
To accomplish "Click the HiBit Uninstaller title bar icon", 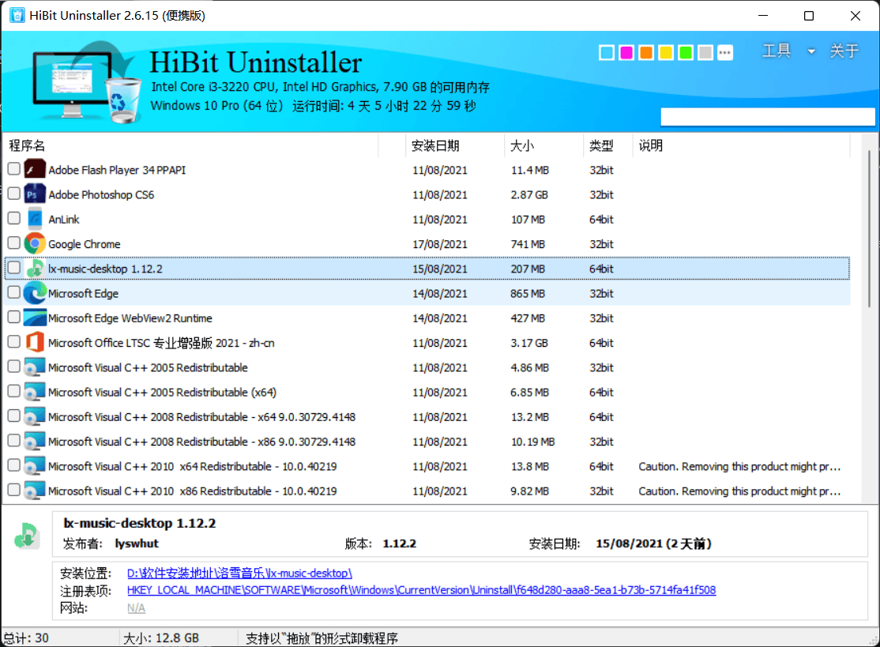I will pyautogui.click(x=17, y=15).
